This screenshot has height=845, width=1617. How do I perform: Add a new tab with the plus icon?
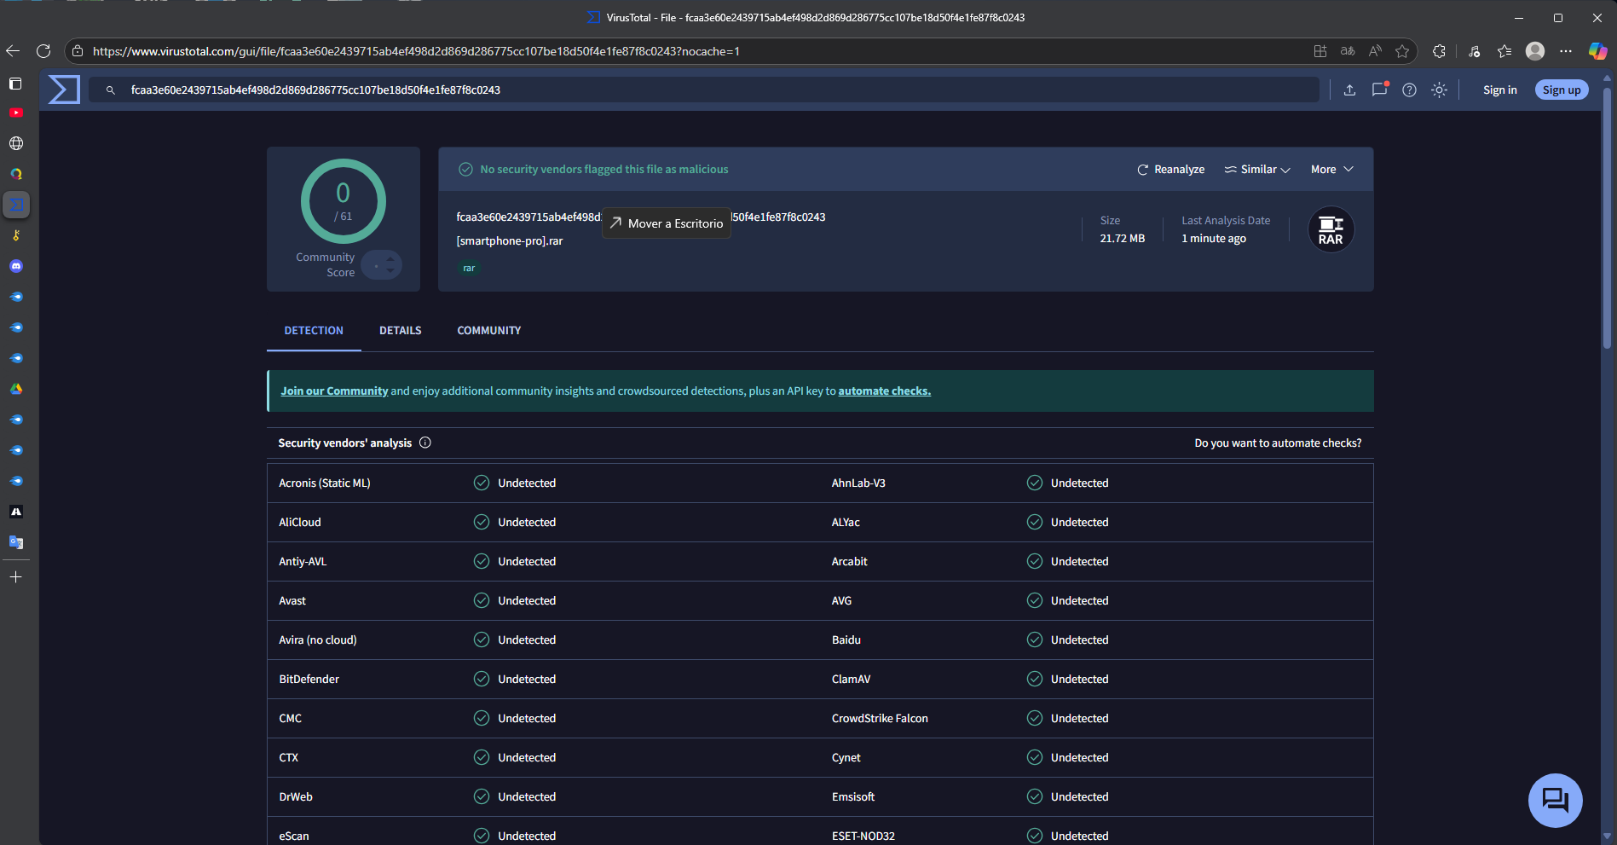16,577
